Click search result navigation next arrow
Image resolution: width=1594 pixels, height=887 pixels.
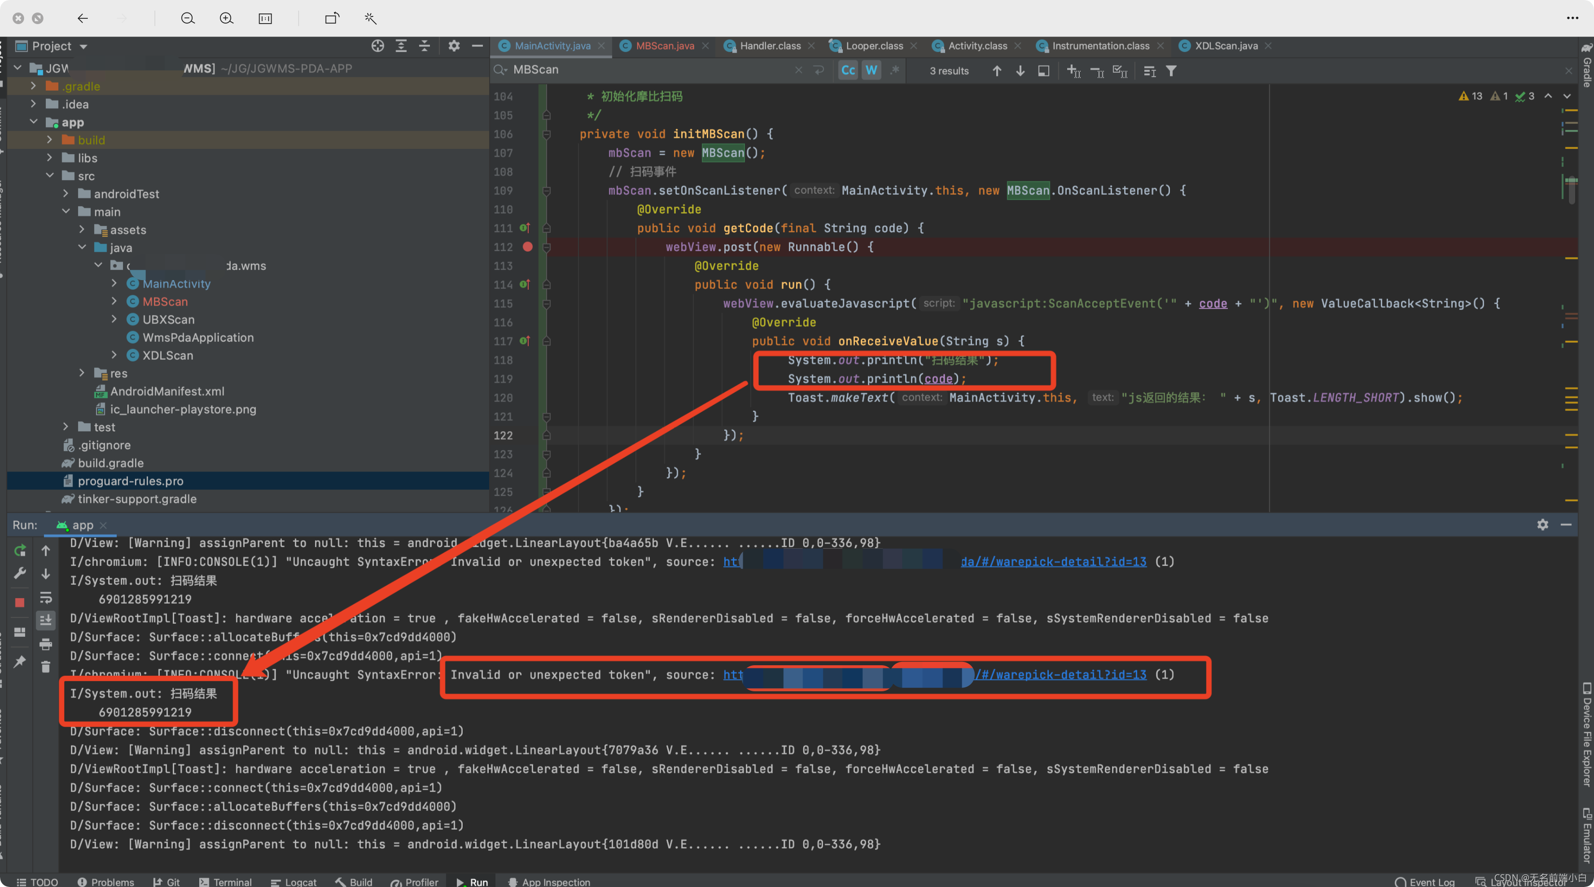click(1019, 71)
